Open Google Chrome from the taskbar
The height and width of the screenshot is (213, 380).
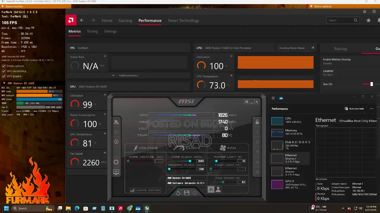click(x=129, y=208)
